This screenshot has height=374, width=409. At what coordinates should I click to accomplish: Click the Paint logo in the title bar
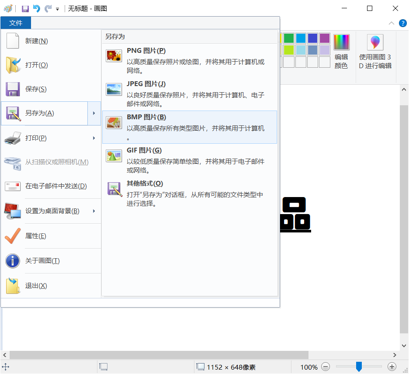[x=7, y=8]
